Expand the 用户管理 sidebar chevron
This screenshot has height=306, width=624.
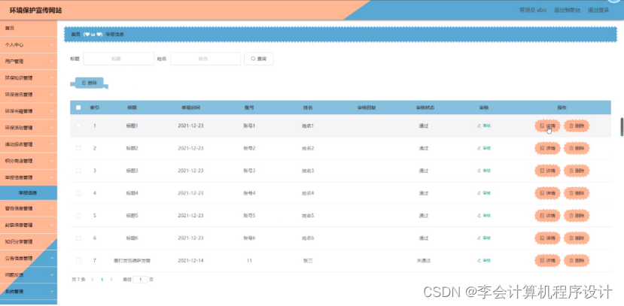coord(52,62)
